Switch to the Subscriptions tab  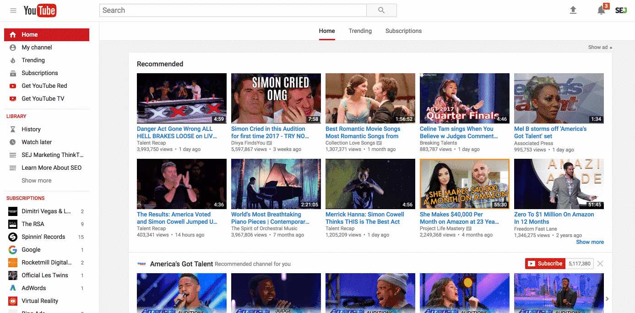pyautogui.click(x=403, y=31)
